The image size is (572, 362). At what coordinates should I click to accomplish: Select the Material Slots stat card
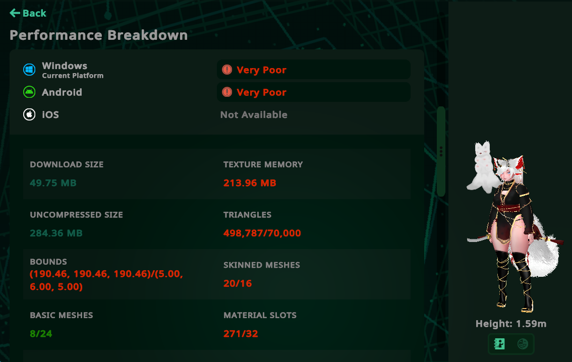314,325
